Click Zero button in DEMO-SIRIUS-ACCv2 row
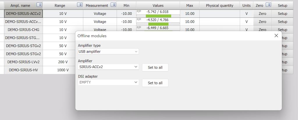 (262, 14)
